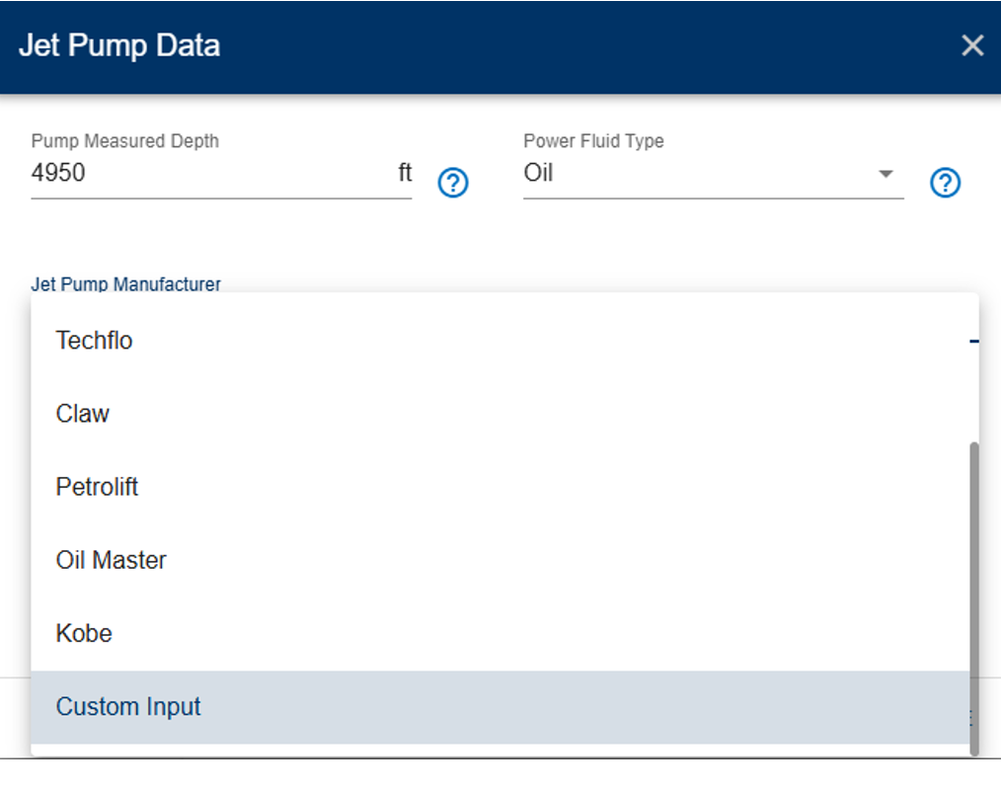
Task: Click the scrollbar track above the thumb
Action: pos(973,367)
